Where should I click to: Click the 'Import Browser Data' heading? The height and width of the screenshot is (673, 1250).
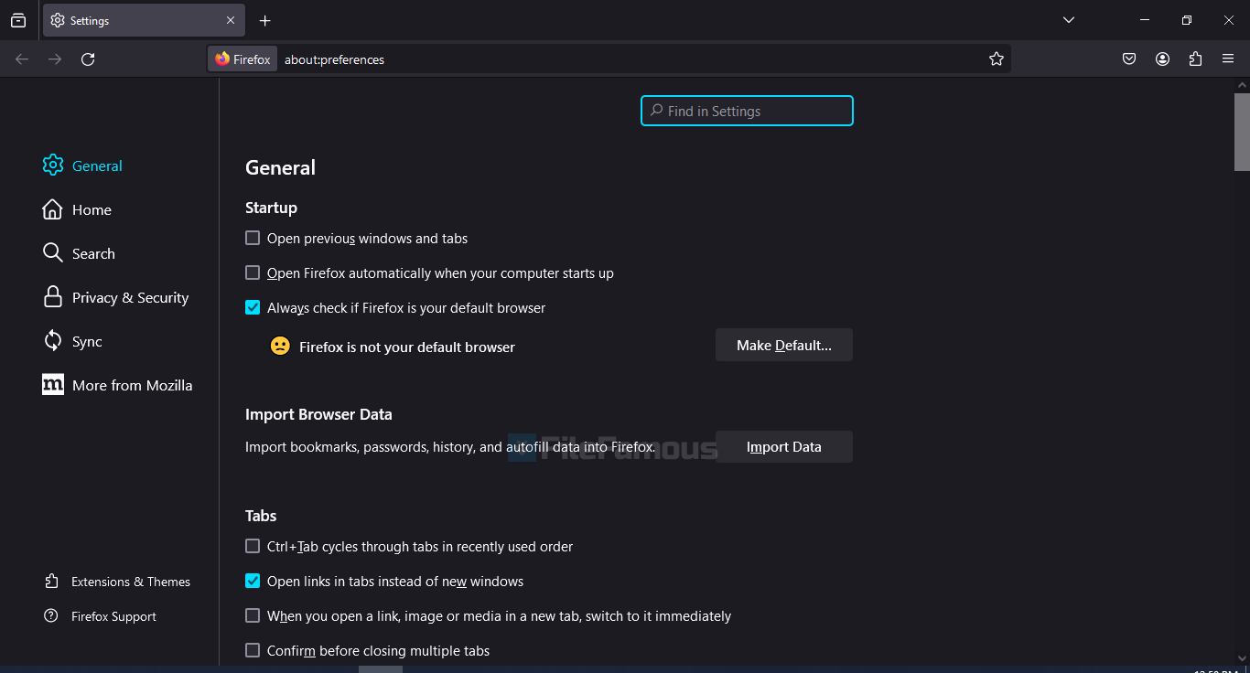click(318, 414)
